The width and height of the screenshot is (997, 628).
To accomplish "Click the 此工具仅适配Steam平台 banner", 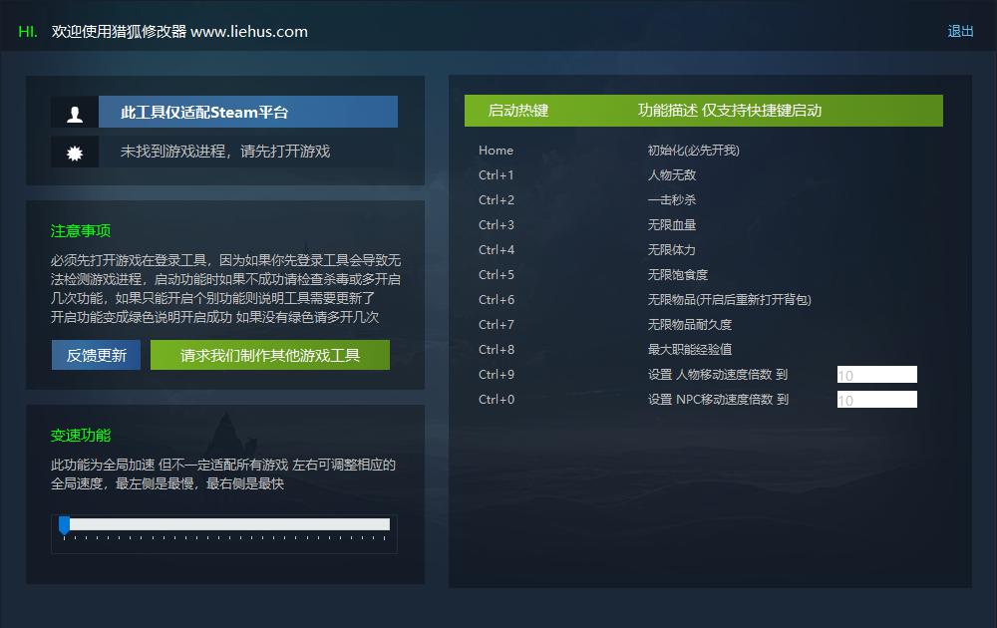I will 248,112.
